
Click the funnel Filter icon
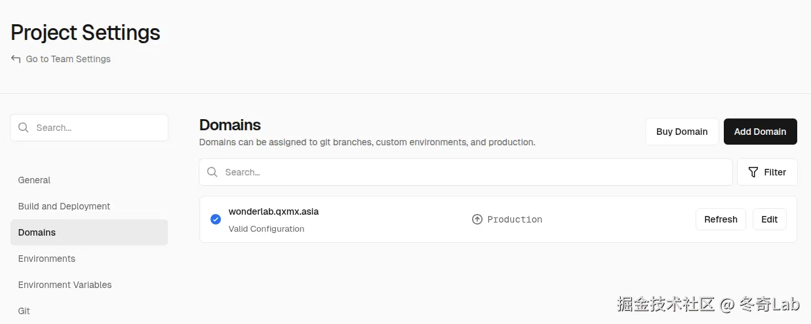[753, 172]
